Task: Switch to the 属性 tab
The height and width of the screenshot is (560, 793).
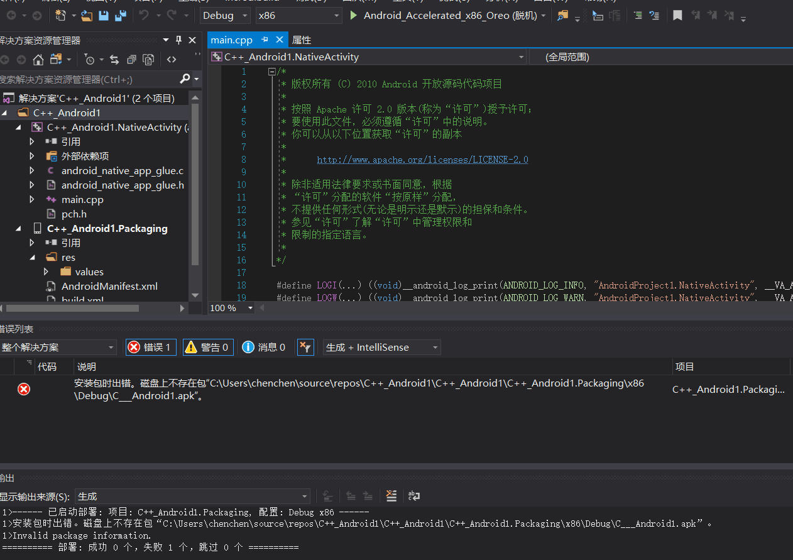Action: coord(302,40)
